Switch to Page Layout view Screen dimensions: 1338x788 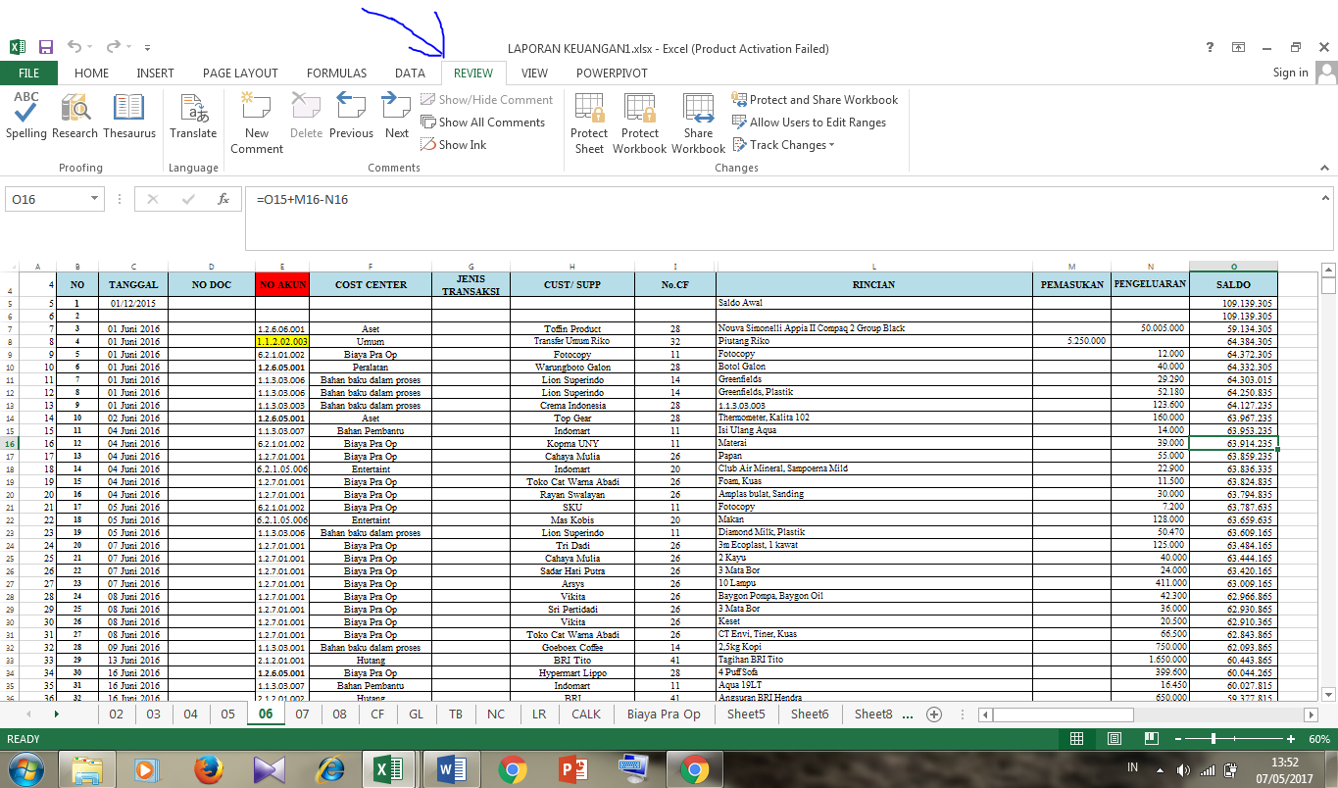tap(1114, 739)
